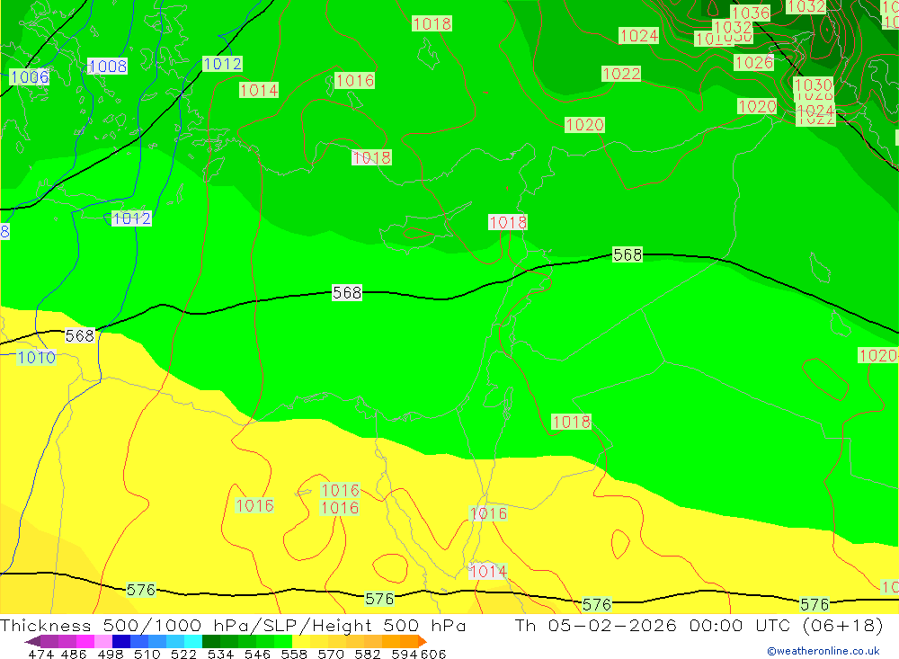Viewport: 899px width, 659px height.
Task: Click the legend value 546
Action: point(257,654)
